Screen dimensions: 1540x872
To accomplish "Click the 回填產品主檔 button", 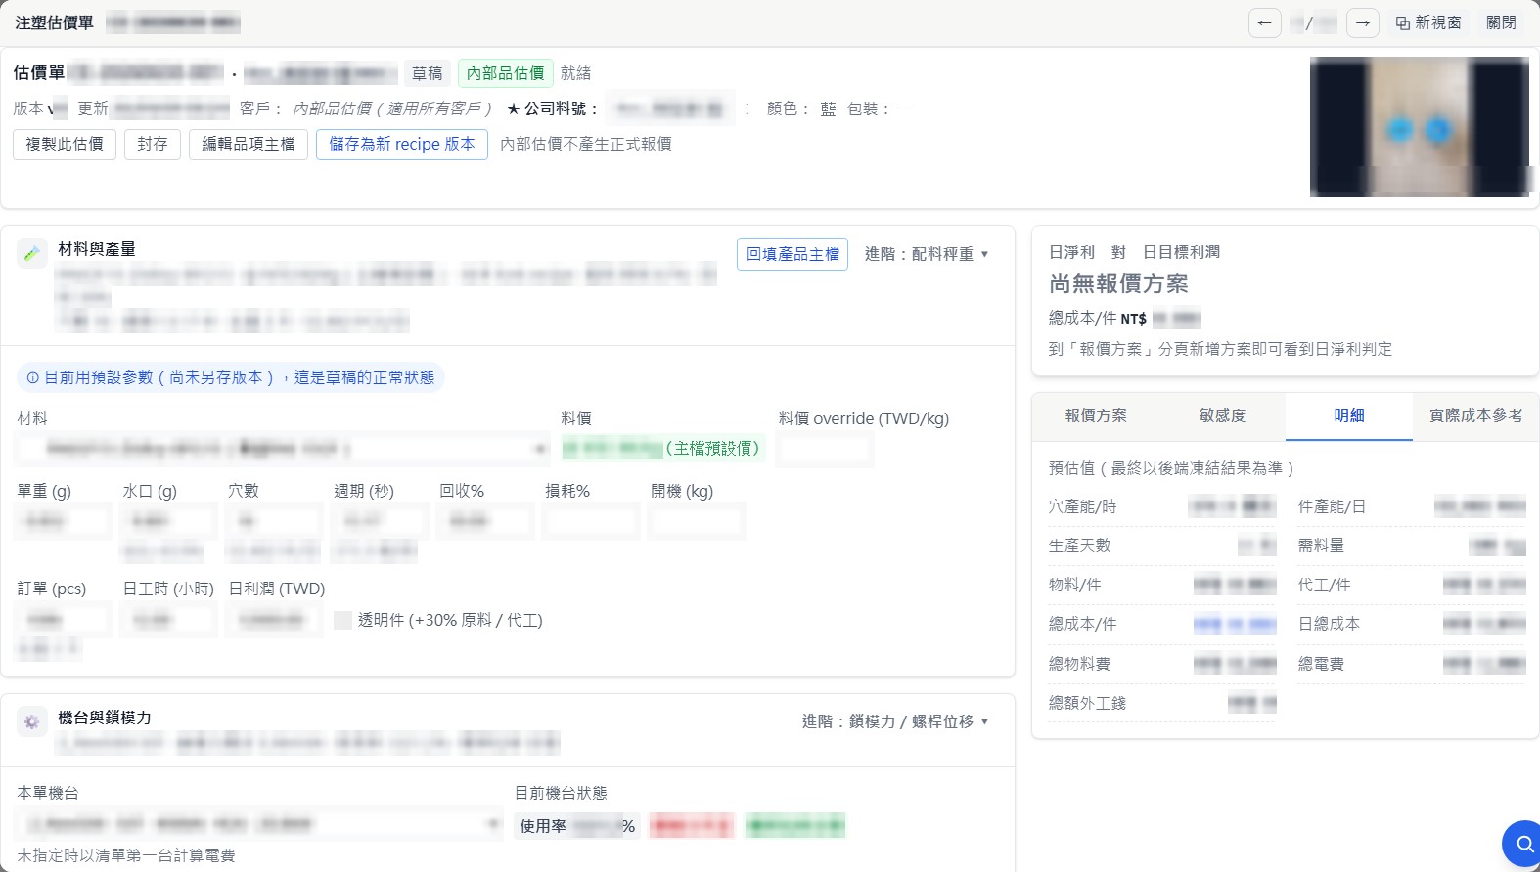I will (793, 254).
